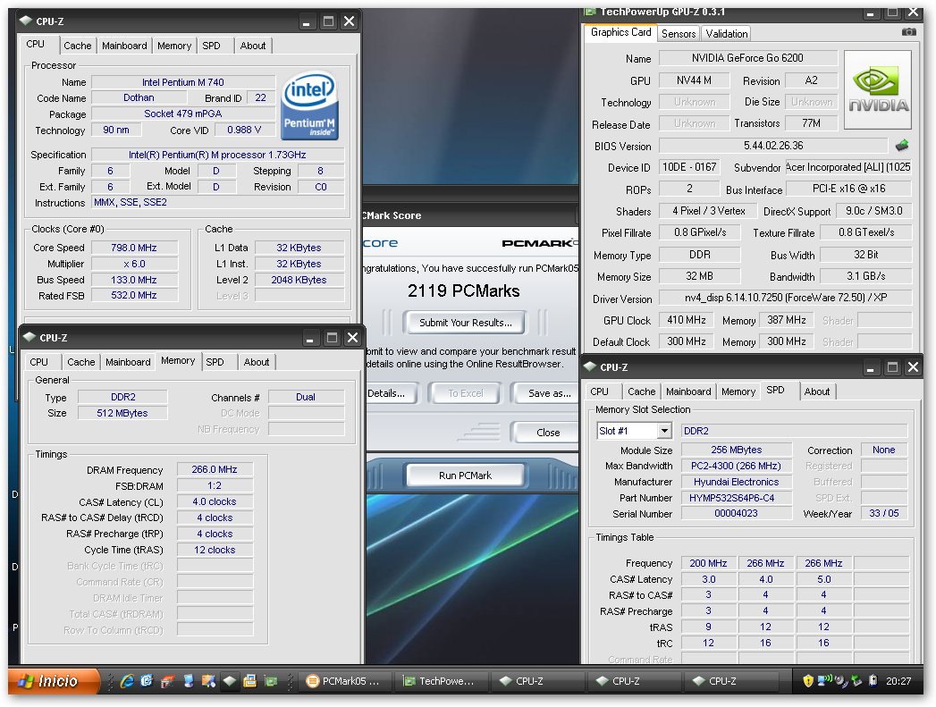Click the GPU-Z BIOS save chip icon
The image size is (936, 707).
click(902, 145)
